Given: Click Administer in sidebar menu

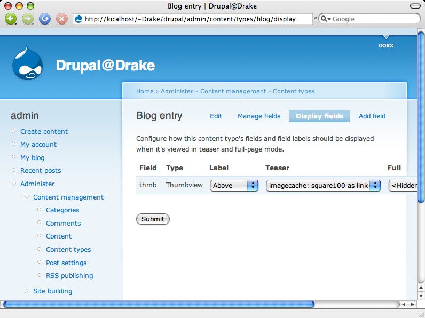Looking at the screenshot, I should [x=37, y=184].
